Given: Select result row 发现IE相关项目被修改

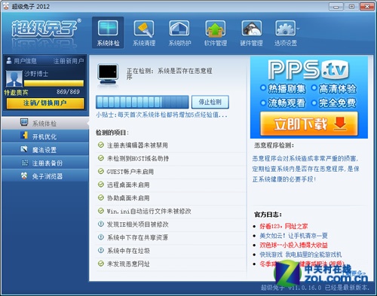Looking at the screenshot, I should coord(171,224).
